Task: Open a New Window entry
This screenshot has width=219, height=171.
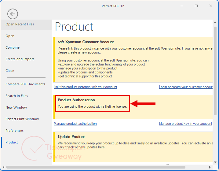Action: (16, 107)
